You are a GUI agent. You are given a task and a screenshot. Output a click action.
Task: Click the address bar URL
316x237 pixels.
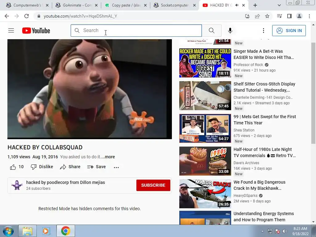point(80,16)
